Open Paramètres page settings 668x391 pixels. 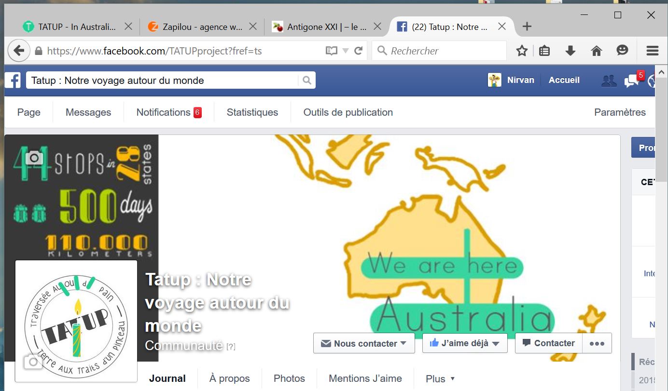click(x=620, y=112)
